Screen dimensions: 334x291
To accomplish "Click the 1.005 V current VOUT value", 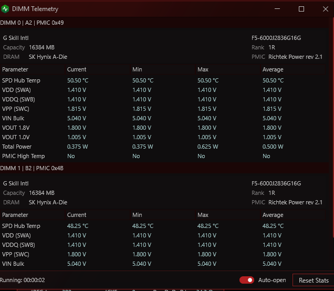I will (x=77, y=137).
